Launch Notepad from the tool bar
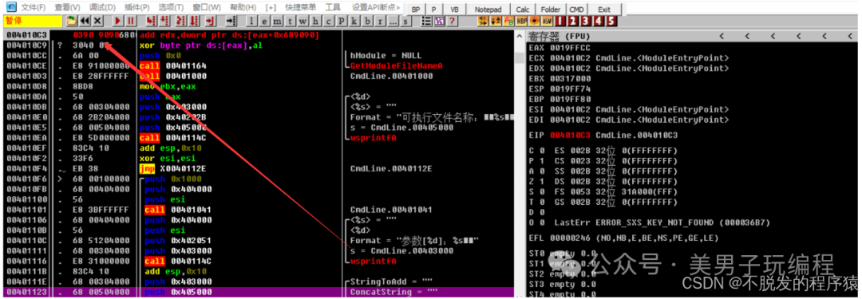Image resolution: width=862 pixels, height=299 pixels. click(488, 10)
